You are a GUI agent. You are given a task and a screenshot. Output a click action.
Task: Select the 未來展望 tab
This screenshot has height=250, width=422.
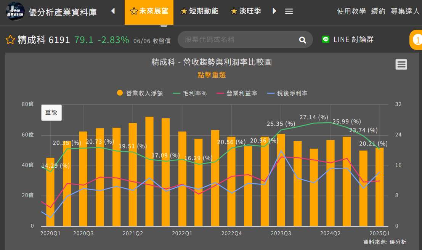click(149, 12)
